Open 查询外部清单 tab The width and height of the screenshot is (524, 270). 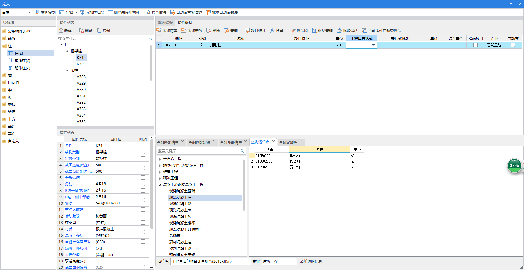point(231,142)
